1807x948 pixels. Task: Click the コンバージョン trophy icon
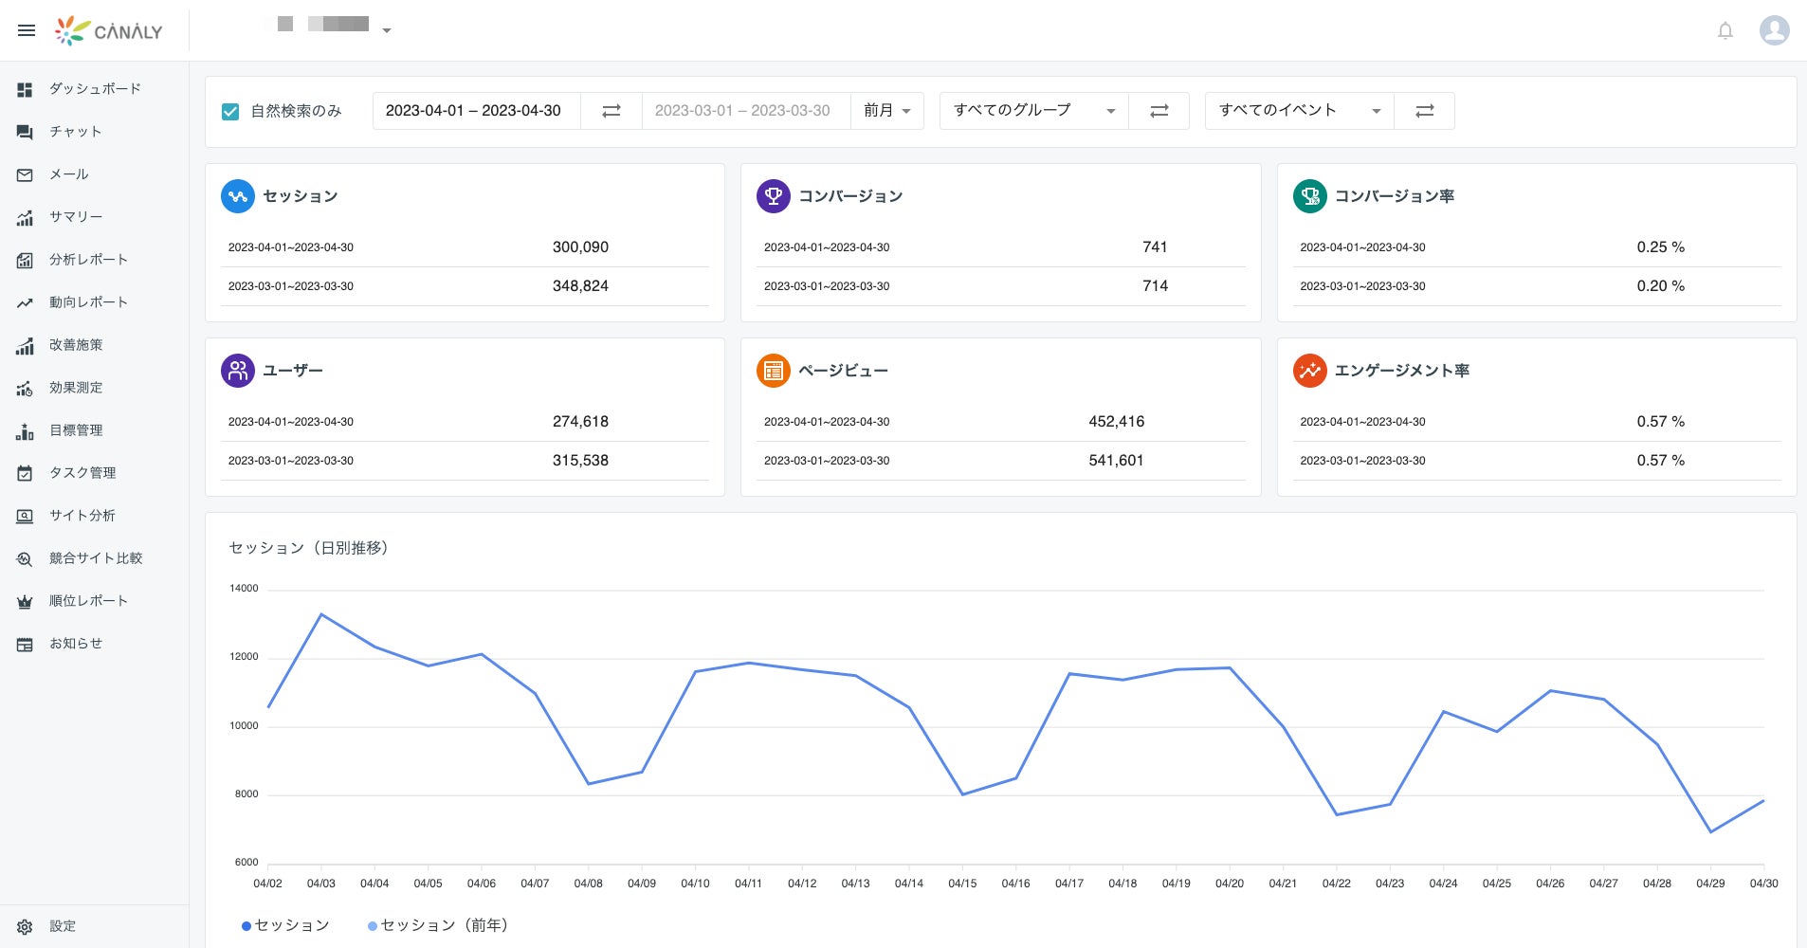click(x=774, y=196)
